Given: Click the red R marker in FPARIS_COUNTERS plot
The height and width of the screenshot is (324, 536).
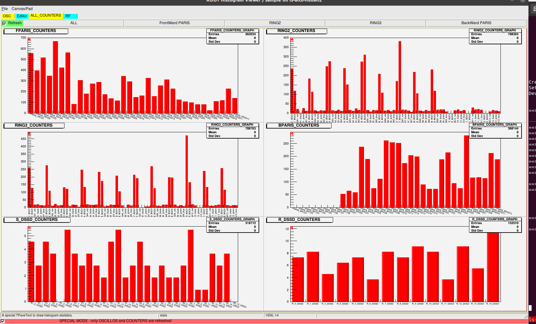Looking at the screenshot, I should pyautogui.click(x=29, y=39).
